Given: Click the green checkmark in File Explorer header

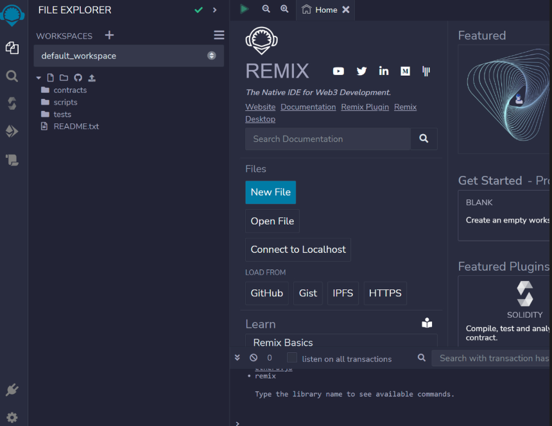Looking at the screenshot, I should 198,10.
